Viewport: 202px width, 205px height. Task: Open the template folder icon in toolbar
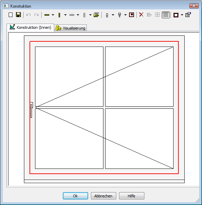[96, 15]
